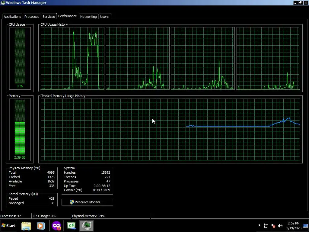Switch to the Applications tab

coord(12,17)
